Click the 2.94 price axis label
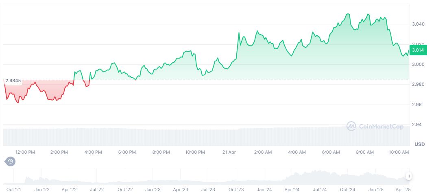Image resolution: width=436 pixels, height=194 pixels. coord(416,124)
